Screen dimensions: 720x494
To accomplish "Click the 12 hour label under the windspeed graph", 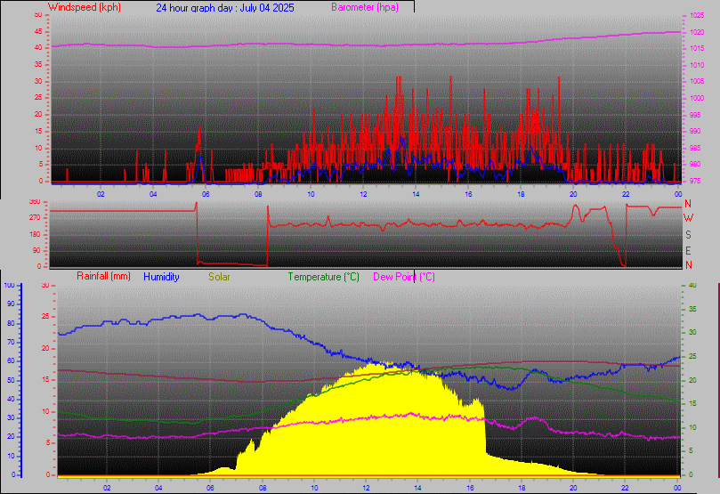I will tap(363, 194).
